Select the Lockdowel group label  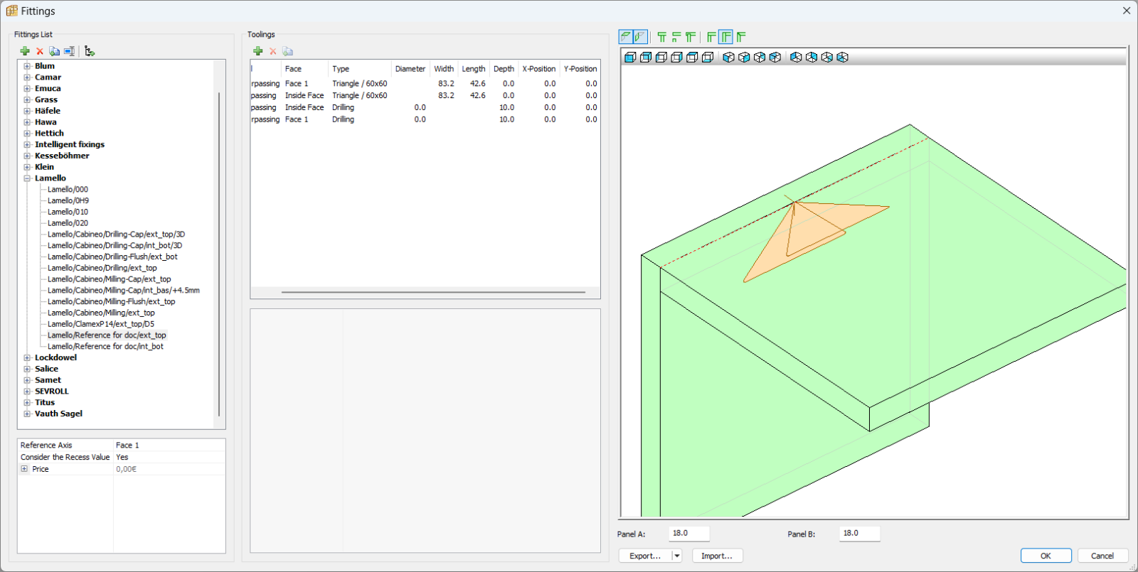(55, 357)
